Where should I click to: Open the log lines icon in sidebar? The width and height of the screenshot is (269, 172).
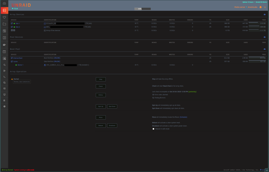(x=5, y=101)
